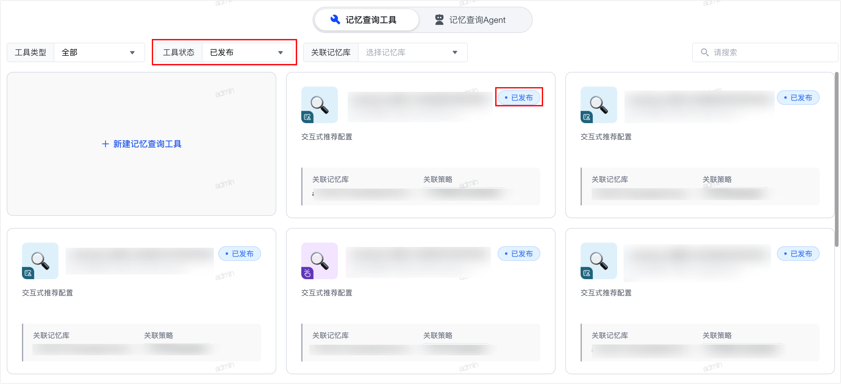Click 交互式推荐配置 text on bottom-middle card

point(327,293)
